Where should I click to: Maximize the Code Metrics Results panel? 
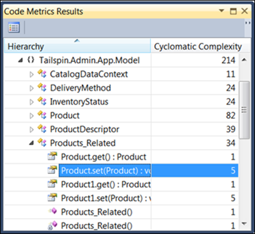[233, 11]
